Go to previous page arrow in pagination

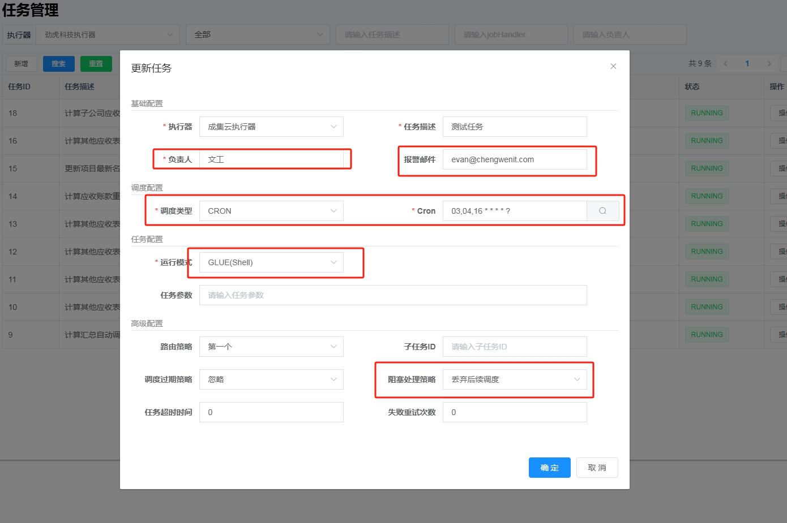tap(725, 63)
